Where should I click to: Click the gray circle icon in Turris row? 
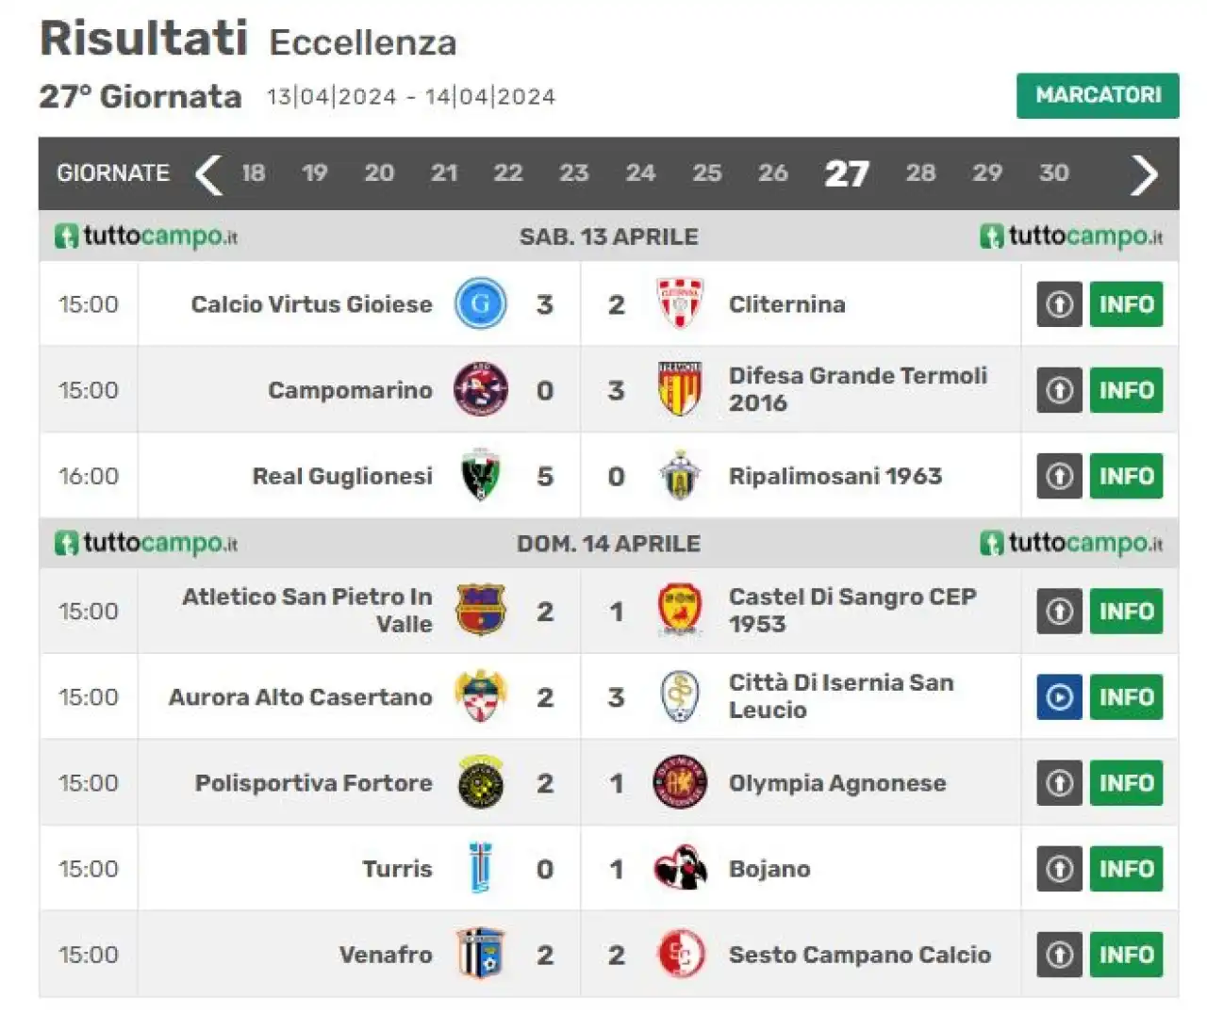[1059, 869]
